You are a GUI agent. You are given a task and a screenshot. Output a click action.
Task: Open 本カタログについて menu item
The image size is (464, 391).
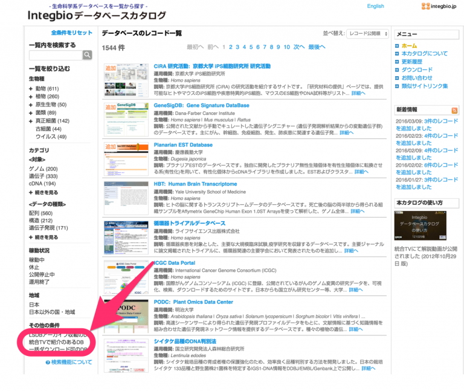click(x=424, y=54)
